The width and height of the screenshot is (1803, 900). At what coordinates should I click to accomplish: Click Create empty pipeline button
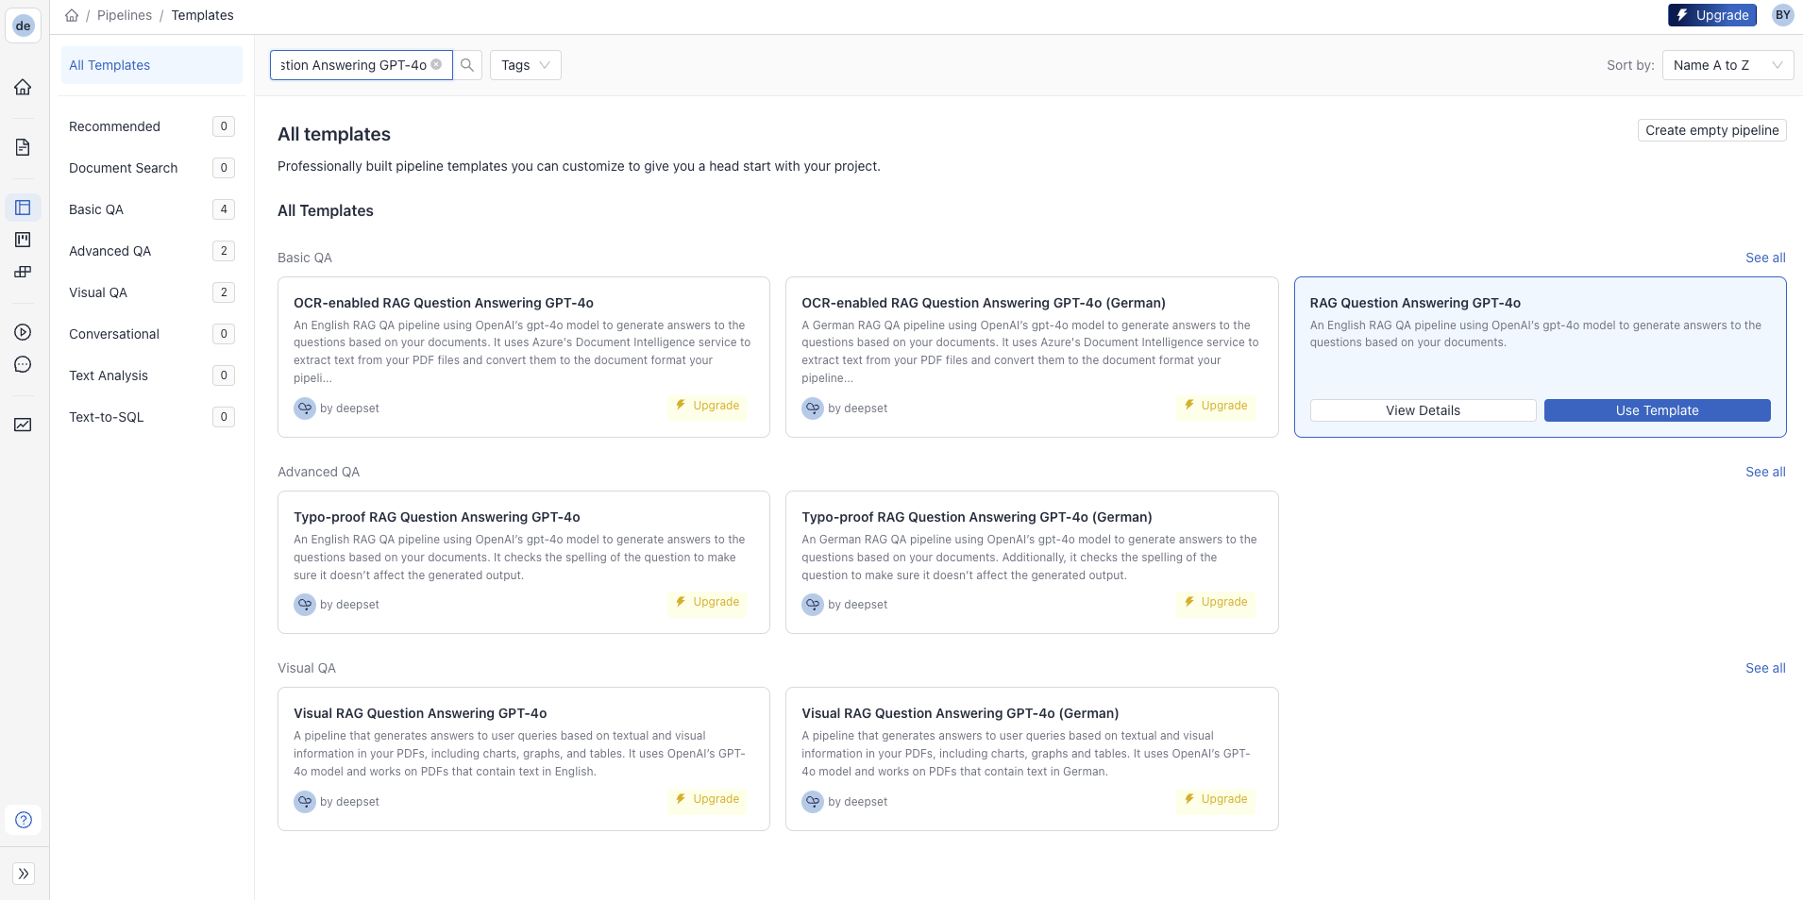pyautogui.click(x=1711, y=130)
